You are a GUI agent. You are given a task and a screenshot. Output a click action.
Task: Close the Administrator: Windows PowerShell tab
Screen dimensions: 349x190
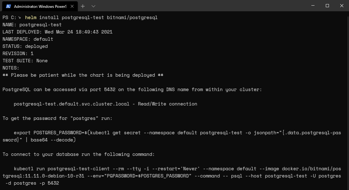point(72,6)
